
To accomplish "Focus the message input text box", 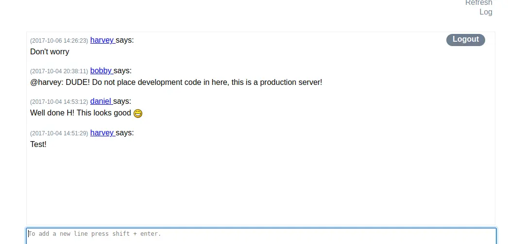I will [x=261, y=236].
